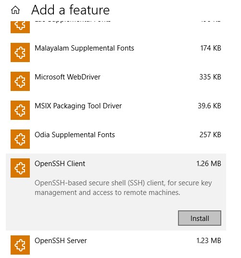Click the 335 KB size for Microsoft WebDriver
The image size is (241, 258).
(210, 77)
